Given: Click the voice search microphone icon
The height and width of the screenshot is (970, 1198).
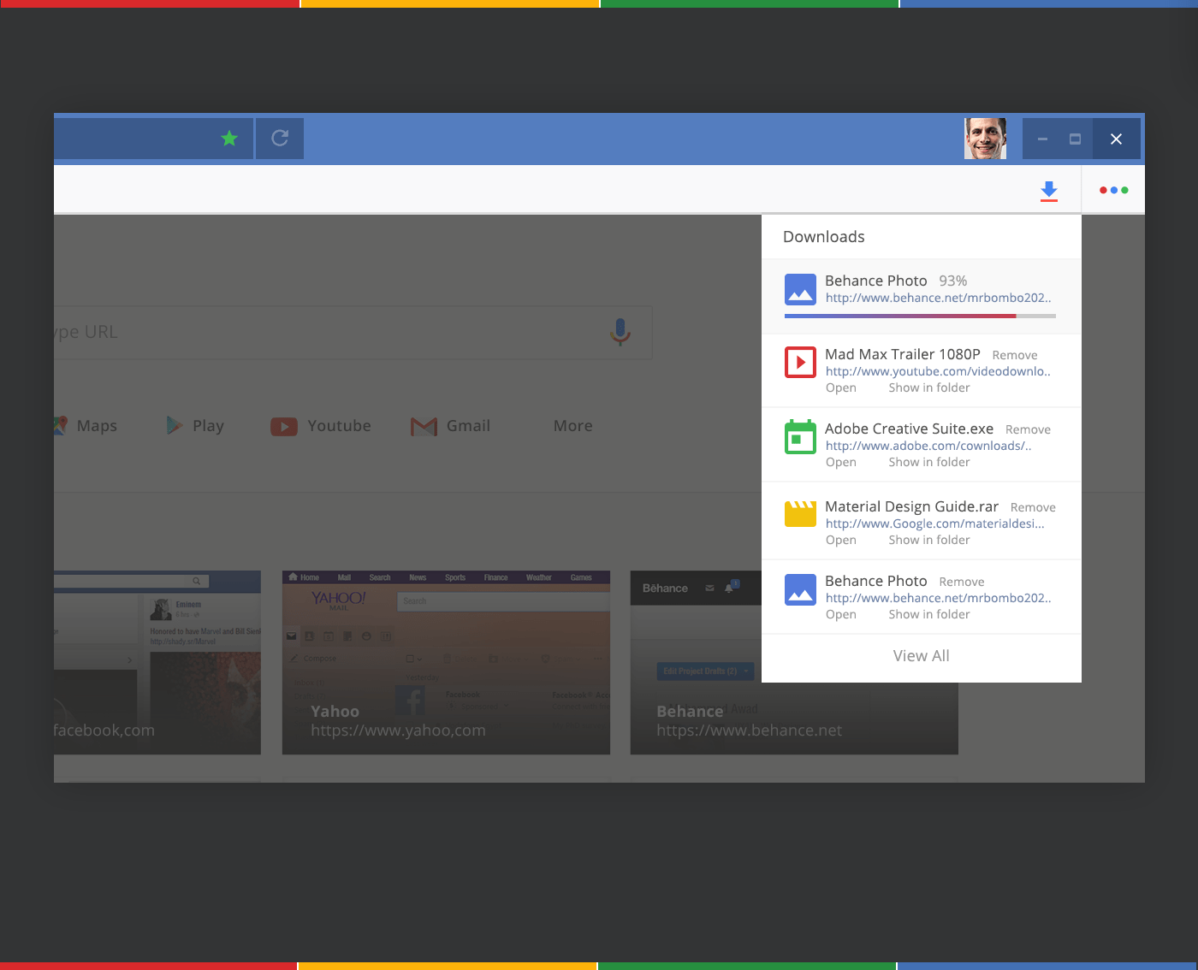Looking at the screenshot, I should tap(619, 332).
